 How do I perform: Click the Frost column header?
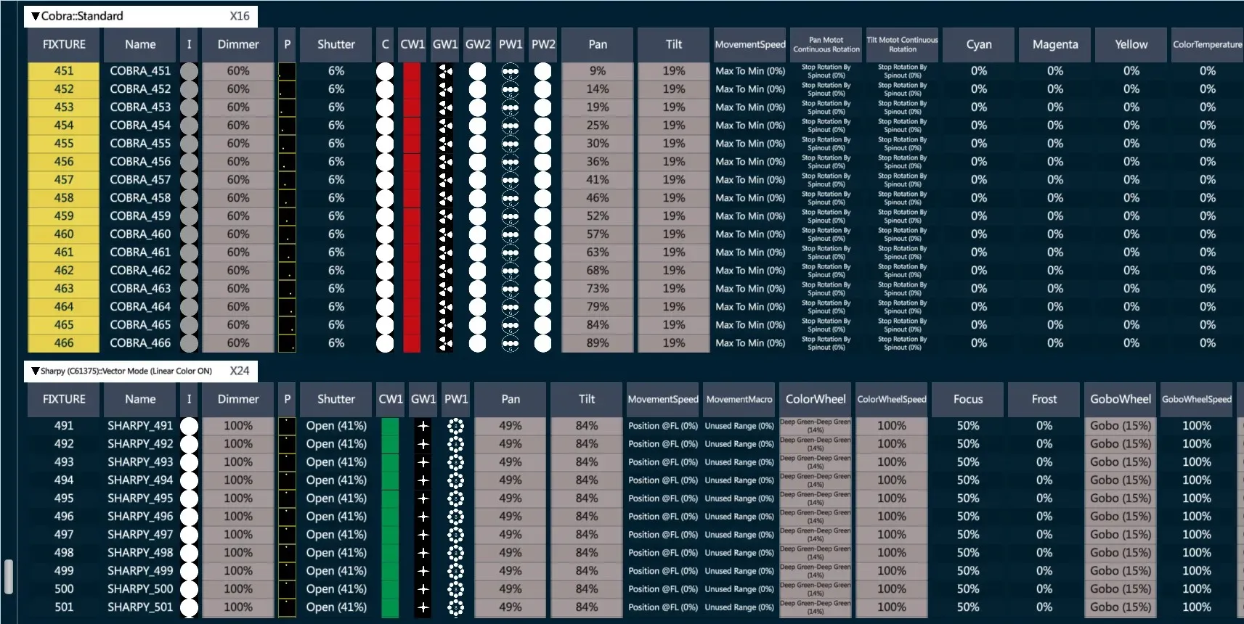coord(1044,399)
